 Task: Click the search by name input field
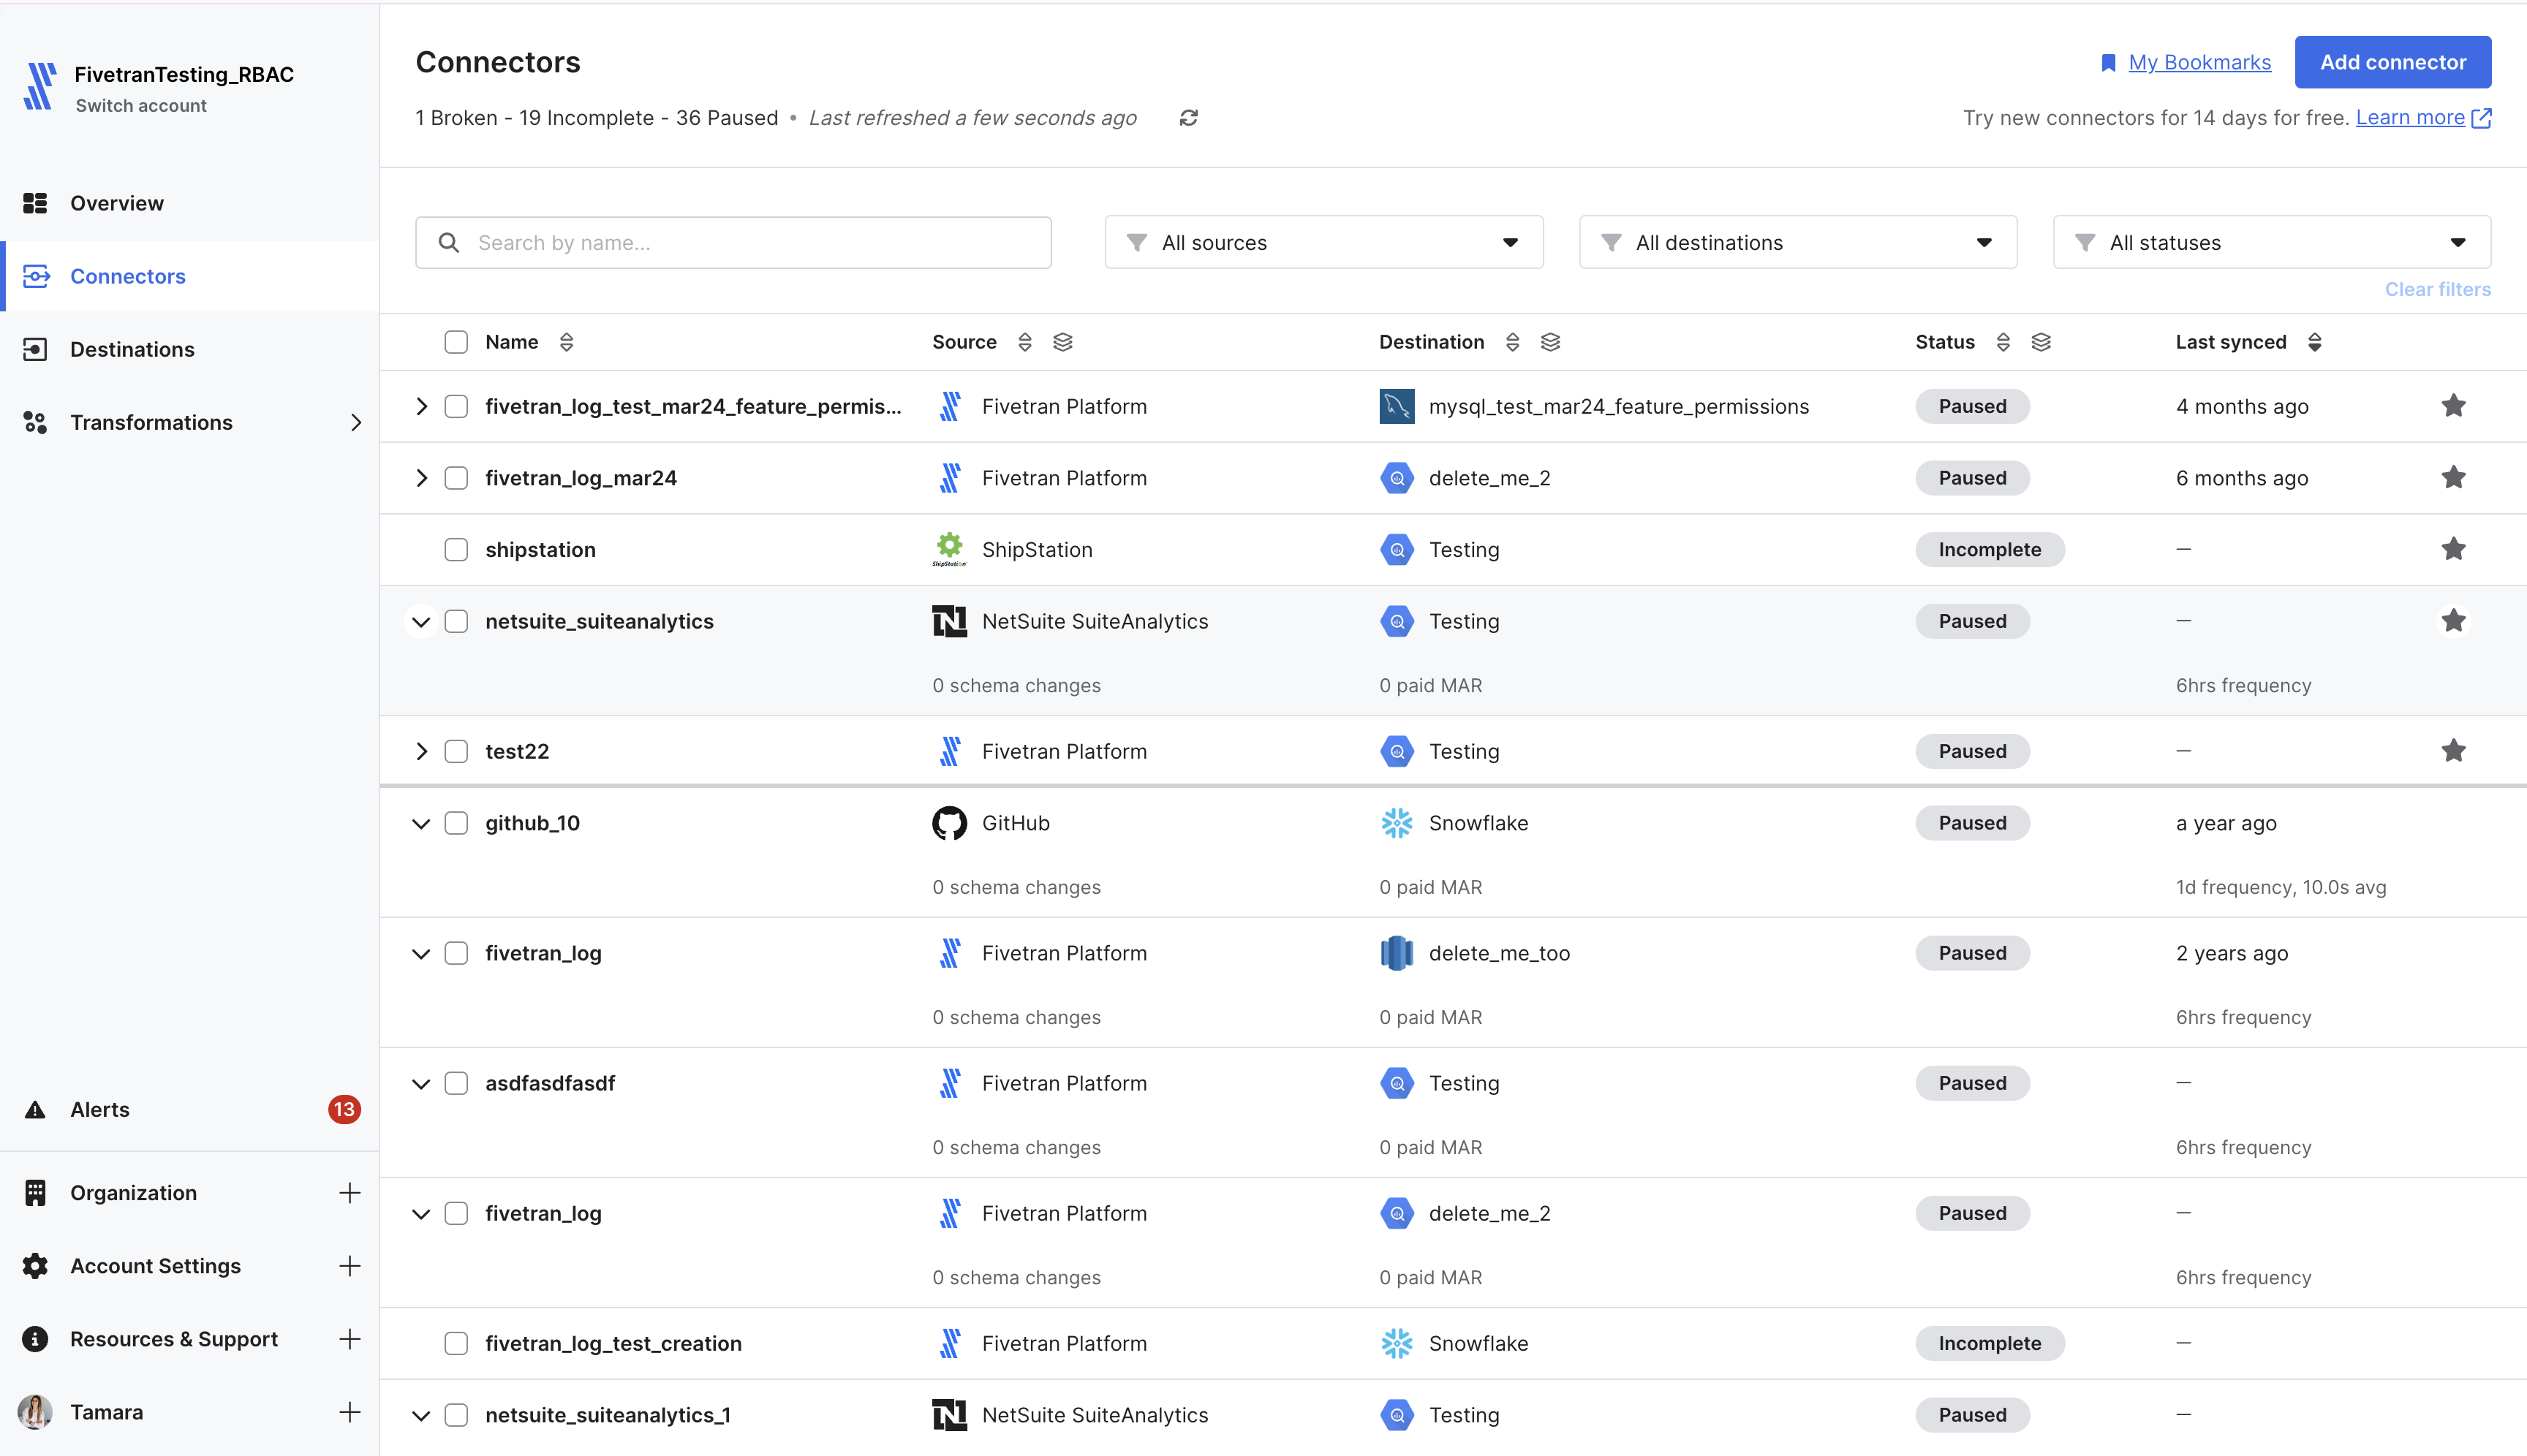tap(733, 243)
